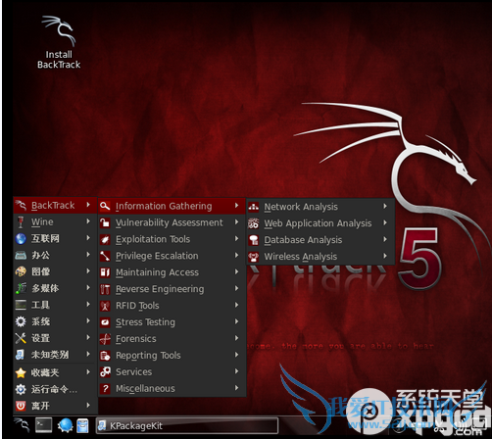Click the Vulnerability Assessment padlock icon
This screenshot has height=439, width=492.
[105, 222]
